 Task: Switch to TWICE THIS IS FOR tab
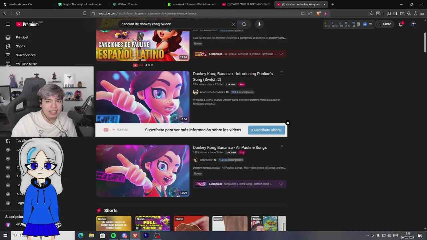[246, 4]
